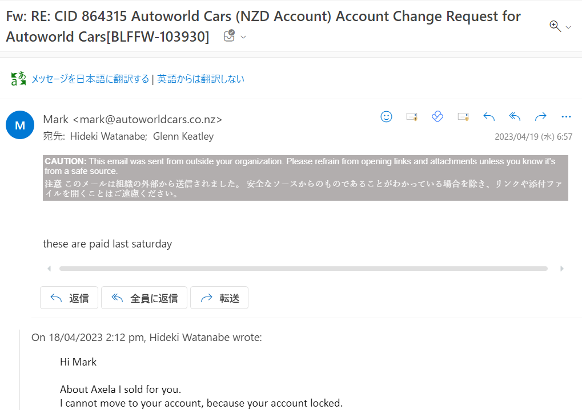Click the 転送 forward button
582x410 pixels.
point(219,298)
